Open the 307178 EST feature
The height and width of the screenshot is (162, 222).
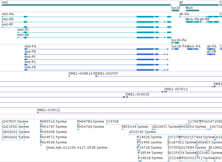tap(169, 140)
